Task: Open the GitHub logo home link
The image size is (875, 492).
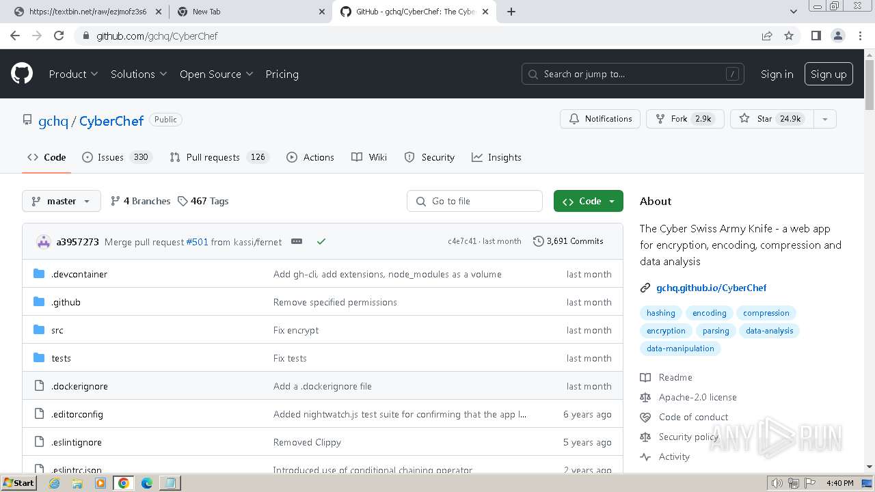Action: (x=22, y=74)
